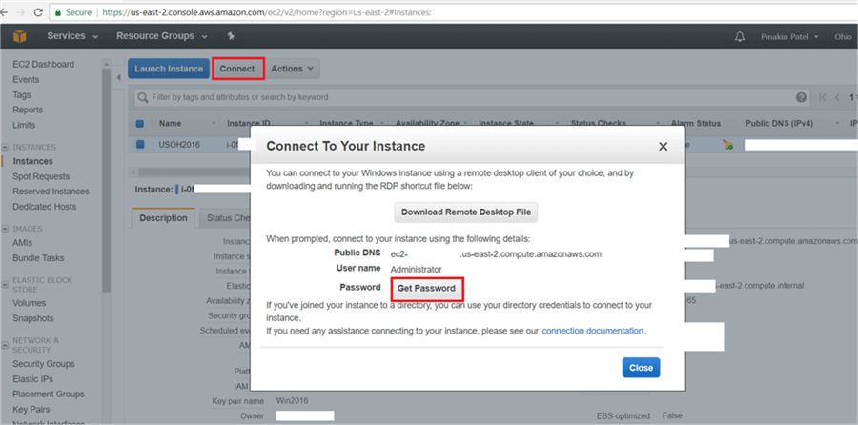858x425 pixels.
Task: Click the AWS cube logo icon
Action: click(19, 36)
